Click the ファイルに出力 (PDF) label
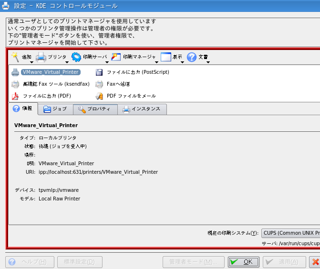This screenshot has width=320, height=269. 47,96
